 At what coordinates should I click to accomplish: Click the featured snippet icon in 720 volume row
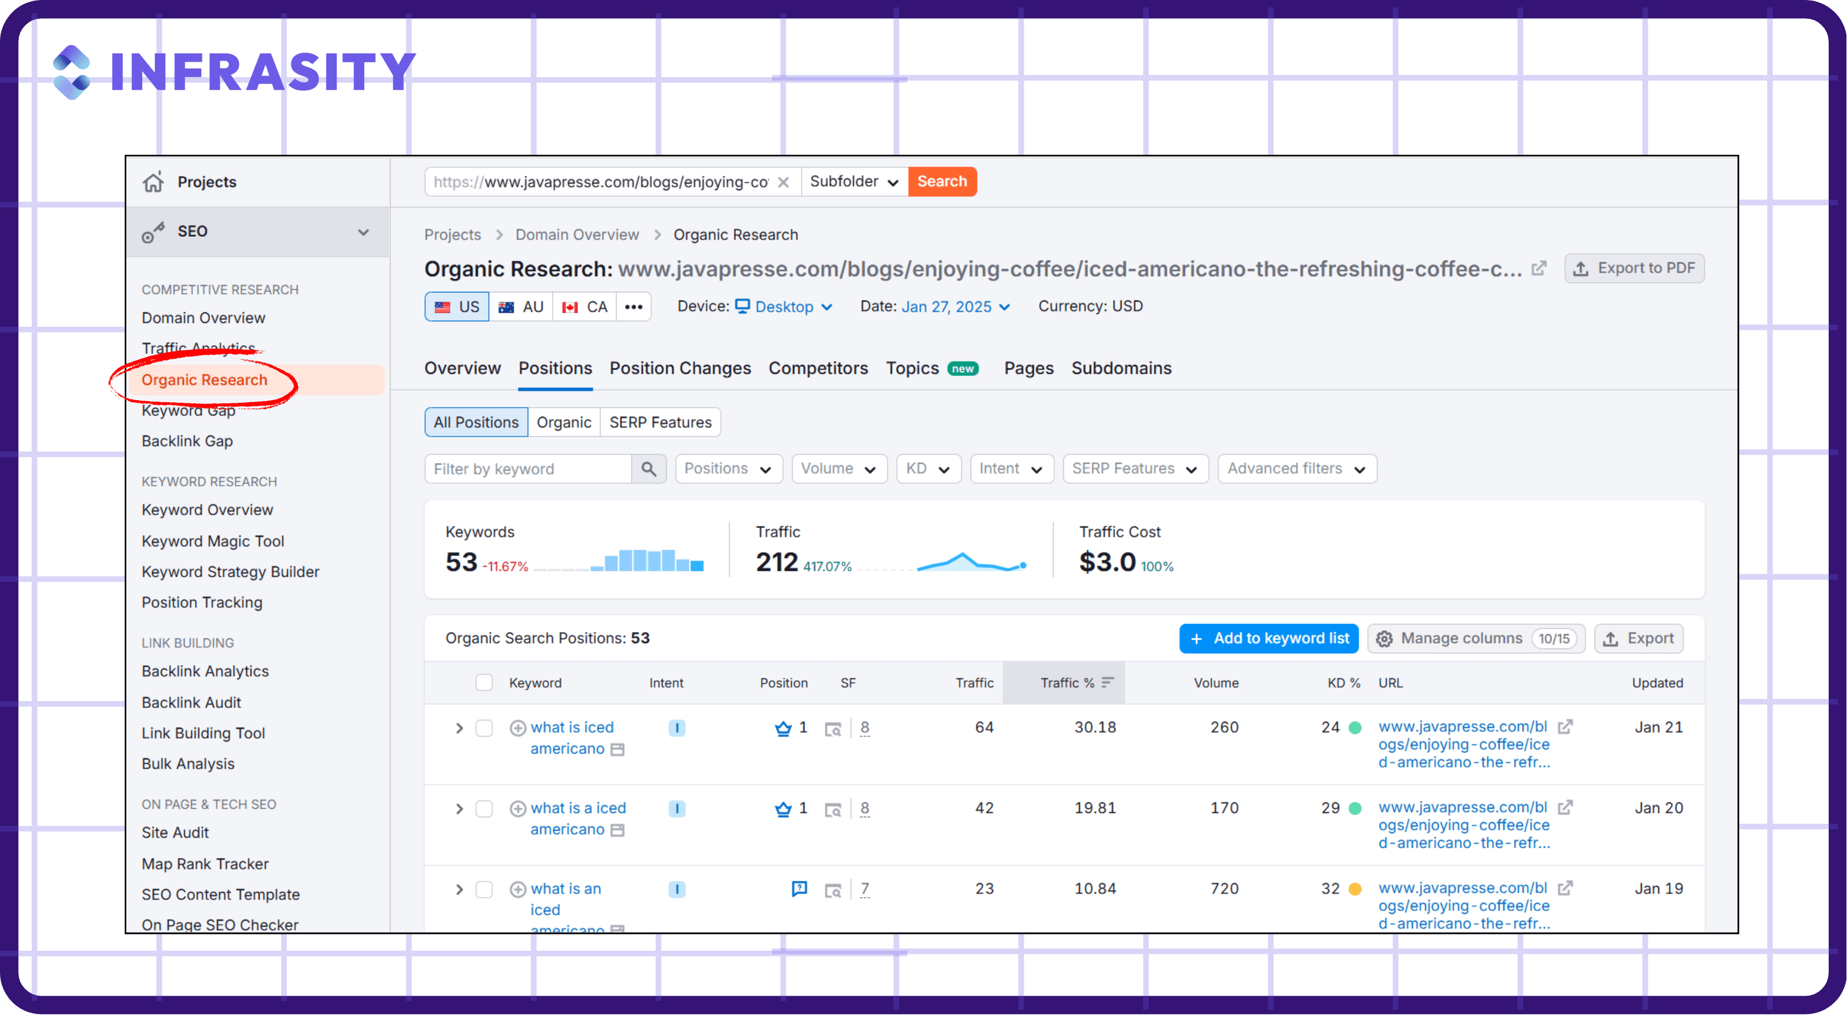[x=799, y=890]
